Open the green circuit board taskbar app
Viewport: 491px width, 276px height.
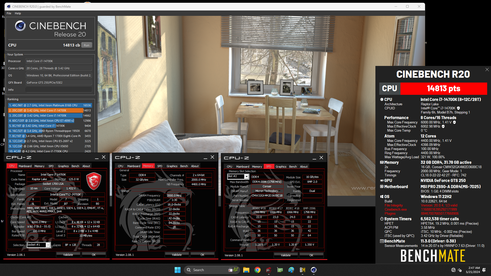tap(280, 270)
